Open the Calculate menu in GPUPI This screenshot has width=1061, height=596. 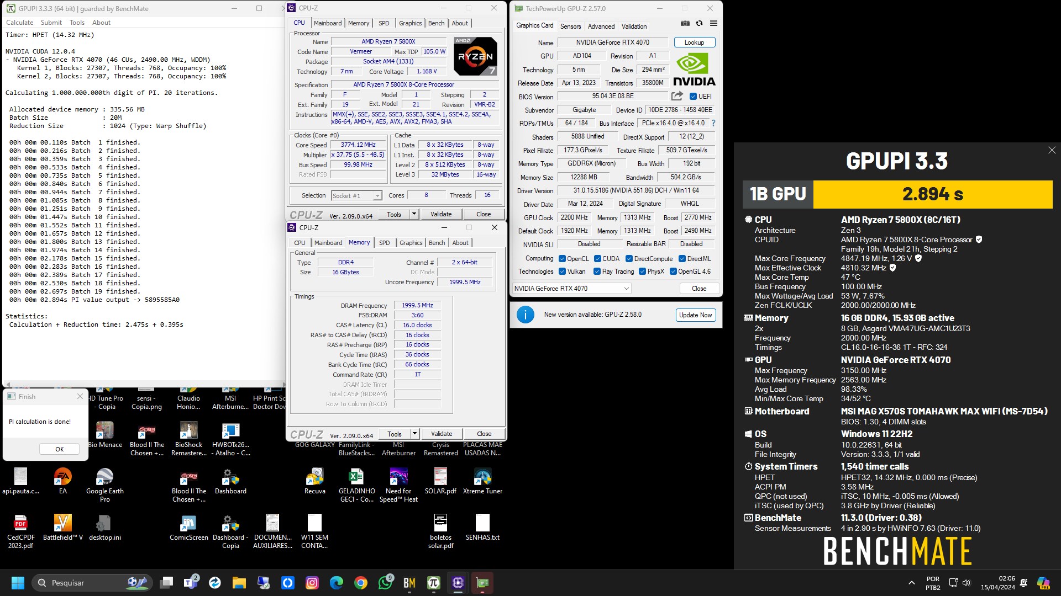(x=19, y=23)
